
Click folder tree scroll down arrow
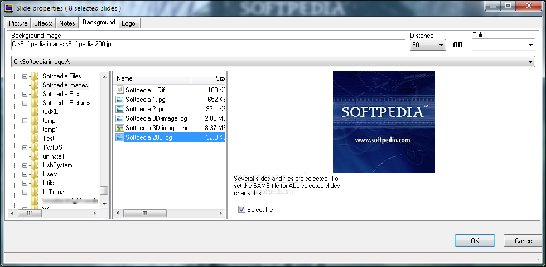click(104, 204)
